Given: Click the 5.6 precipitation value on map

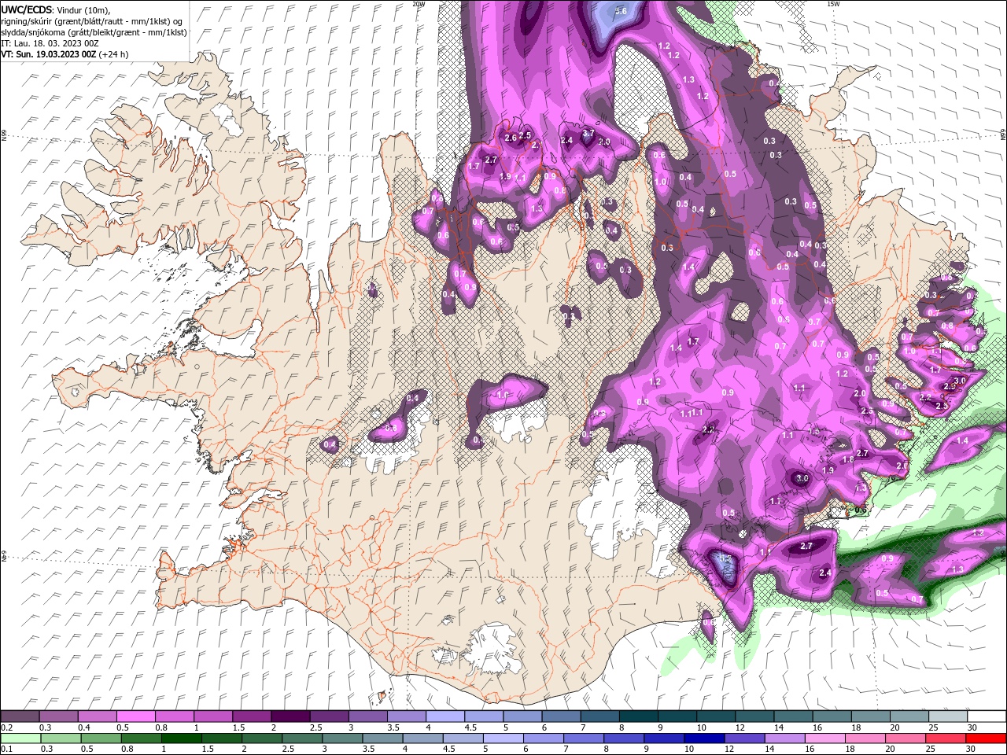Looking at the screenshot, I should [621, 11].
